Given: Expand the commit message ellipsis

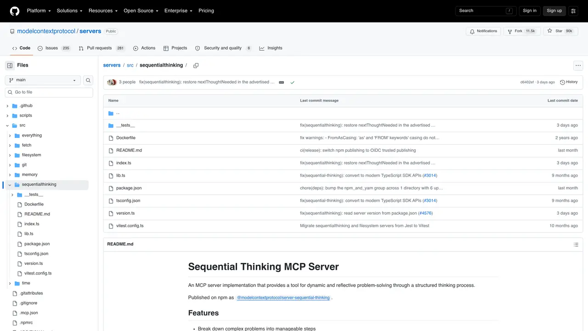Looking at the screenshot, I should pos(281,82).
